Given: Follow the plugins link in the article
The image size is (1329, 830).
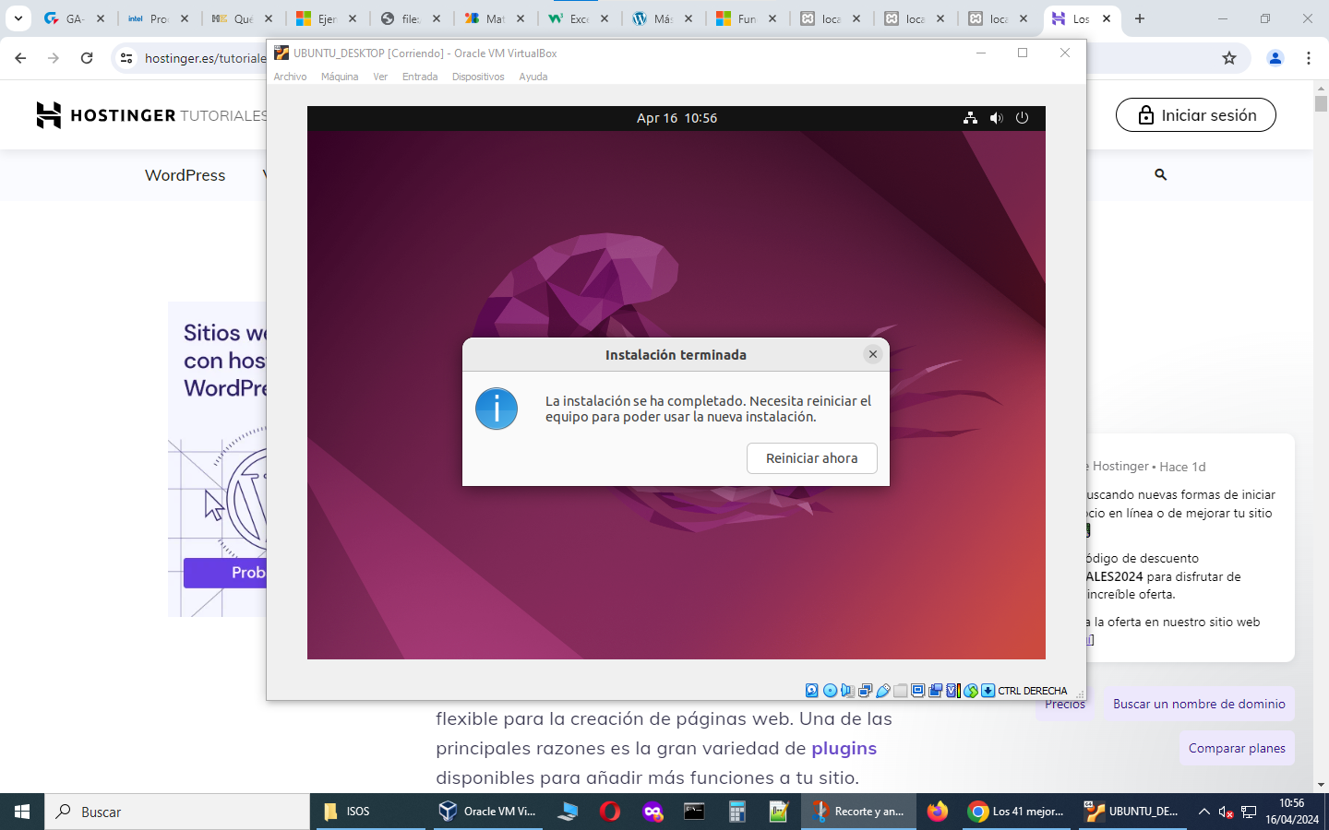Looking at the screenshot, I should pyautogui.click(x=844, y=748).
